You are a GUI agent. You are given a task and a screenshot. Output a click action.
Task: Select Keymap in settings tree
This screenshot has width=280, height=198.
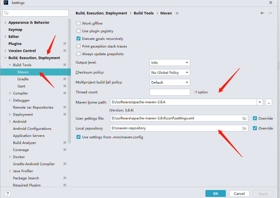(15, 29)
